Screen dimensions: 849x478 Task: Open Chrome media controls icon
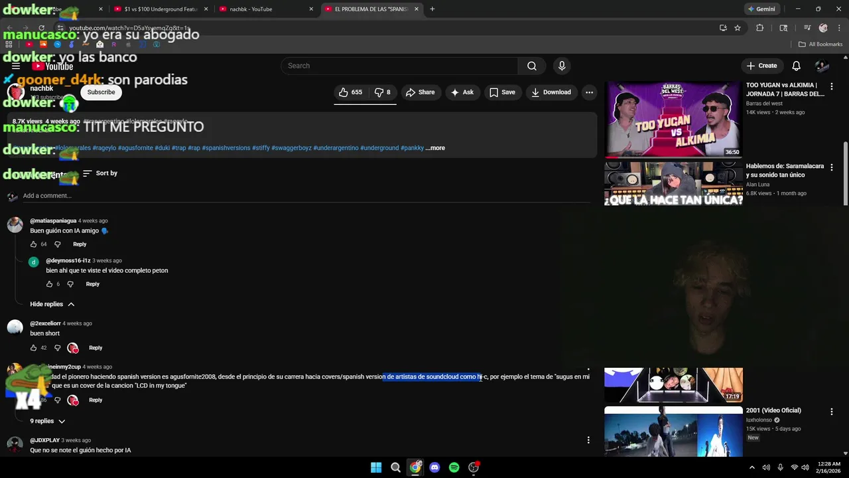click(807, 28)
